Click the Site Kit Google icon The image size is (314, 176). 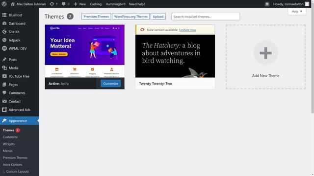(4, 32)
